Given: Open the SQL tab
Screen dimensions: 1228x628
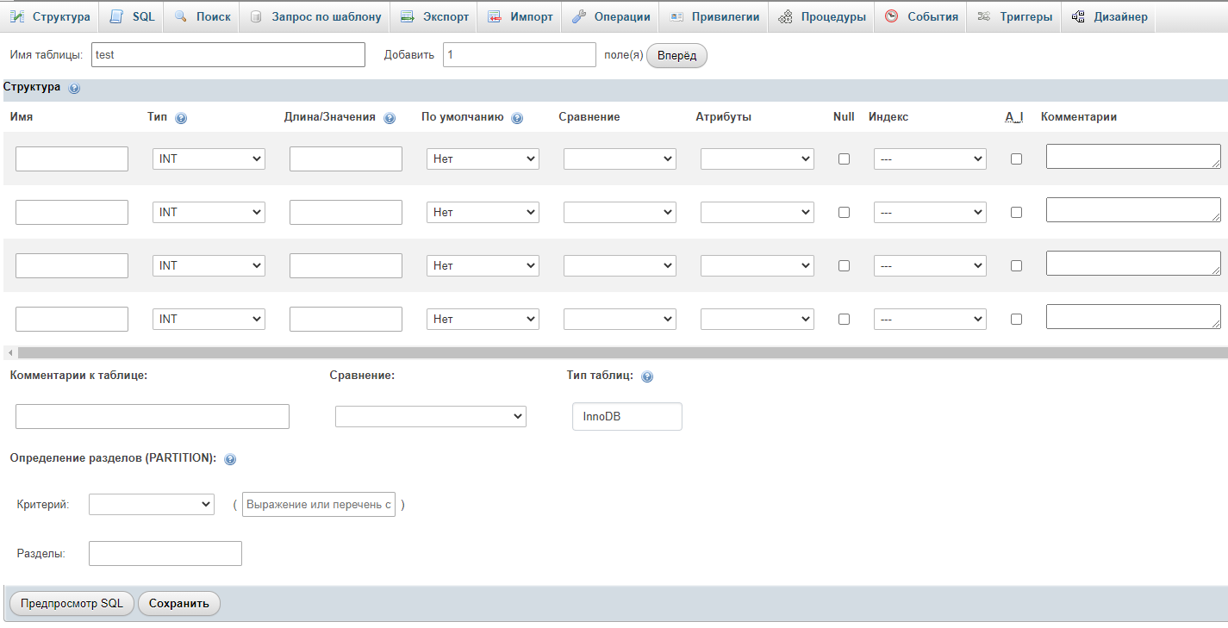Looking at the screenshot, I should pos(133,17).
